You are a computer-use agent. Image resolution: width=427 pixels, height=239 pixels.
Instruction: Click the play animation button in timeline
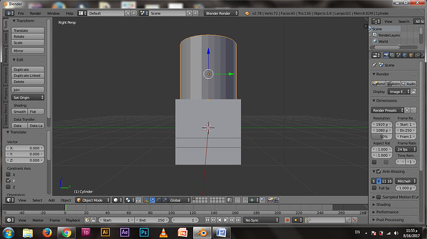pos(226,220)
